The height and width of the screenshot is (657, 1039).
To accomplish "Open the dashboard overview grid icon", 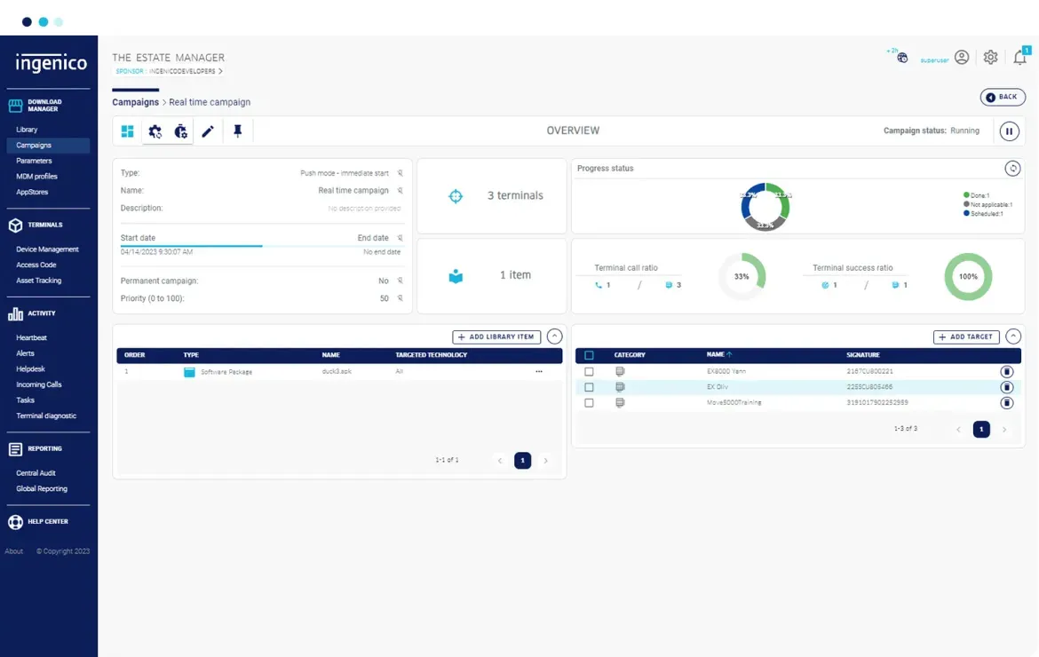I will (128, 131).
